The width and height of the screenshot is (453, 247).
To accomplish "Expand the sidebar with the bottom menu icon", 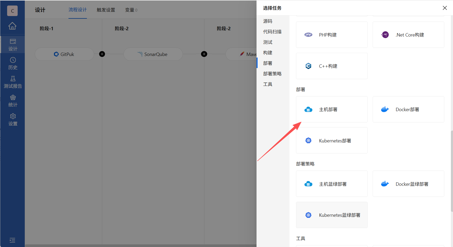I will pos(12,240).
